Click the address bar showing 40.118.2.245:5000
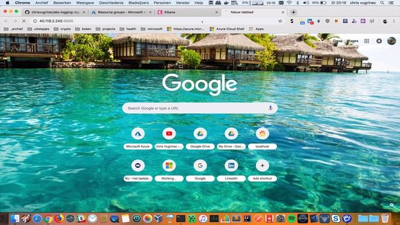Screen dimensions: 400x225 pos(156,21)
